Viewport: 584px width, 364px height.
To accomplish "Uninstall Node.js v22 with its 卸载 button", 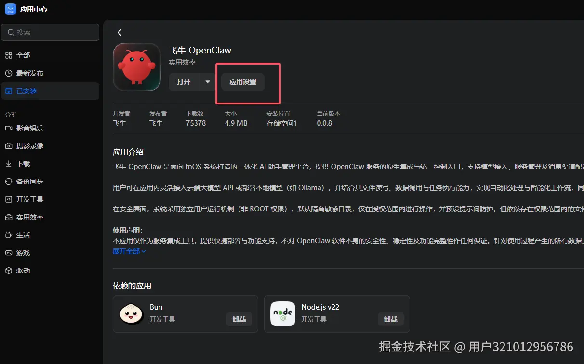I will (x=390, y=319).
